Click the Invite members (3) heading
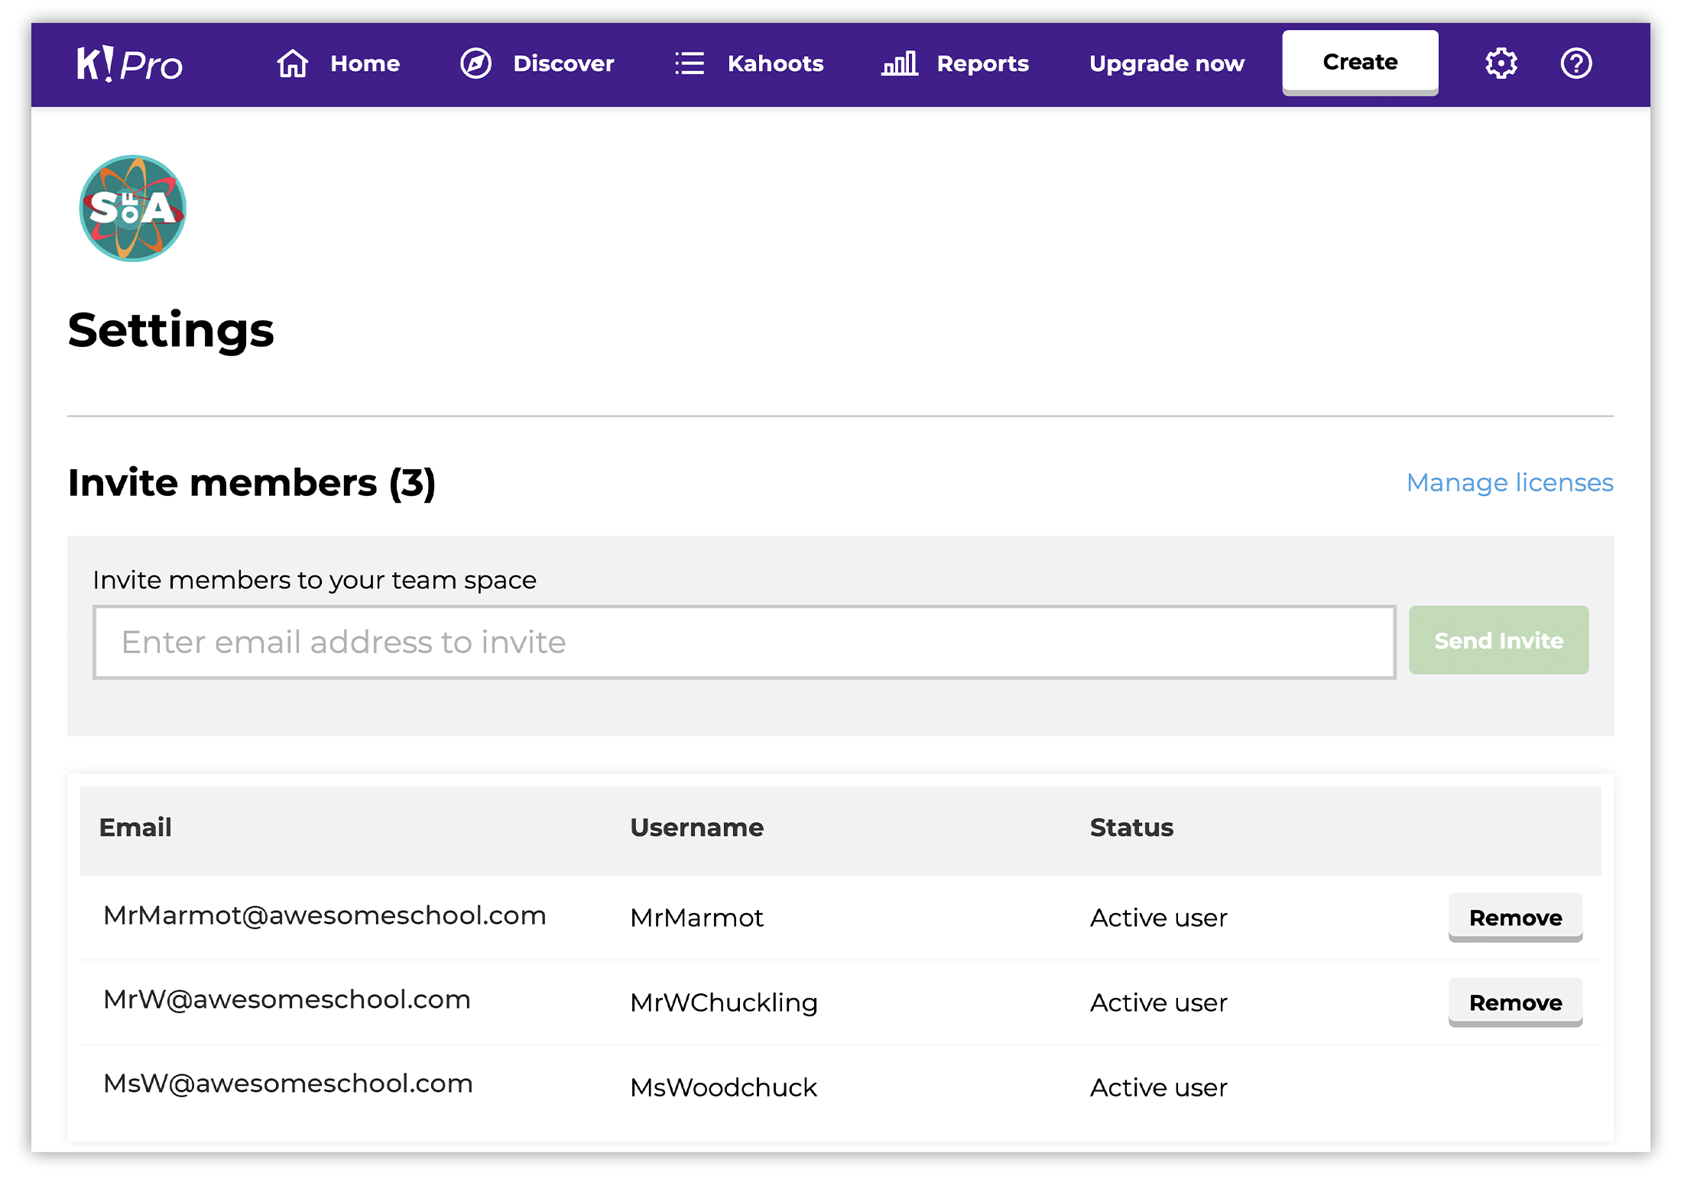This screenshot has width=1681, height=1179. pyautogui.click(x=252, y=483)
